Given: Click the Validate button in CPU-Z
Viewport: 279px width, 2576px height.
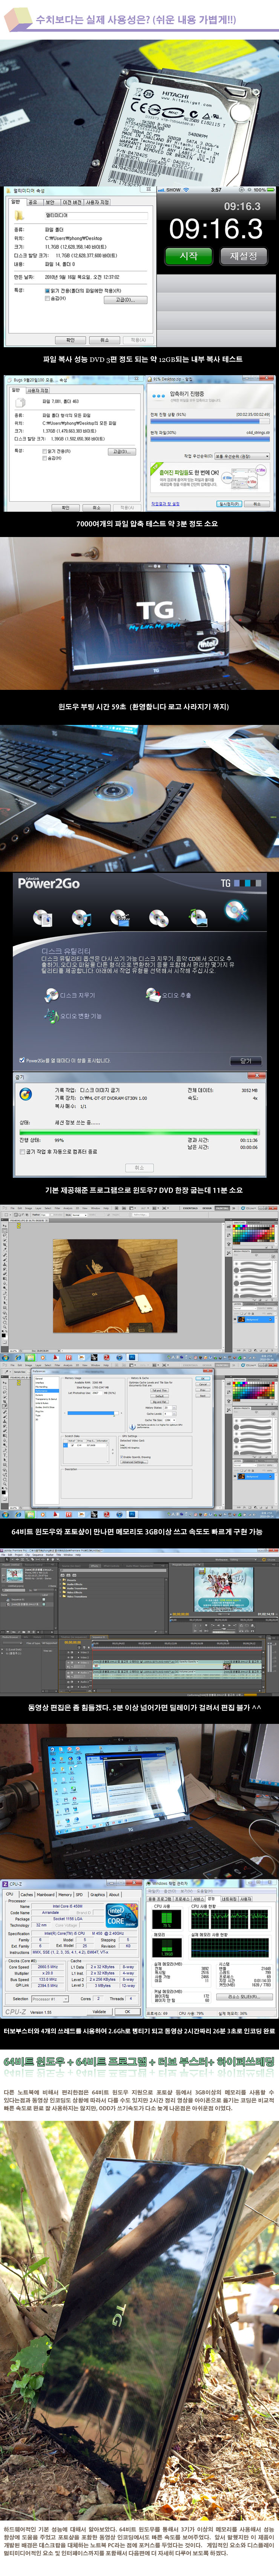Looking at the screenshot, I should click(x=99, y=2011).
